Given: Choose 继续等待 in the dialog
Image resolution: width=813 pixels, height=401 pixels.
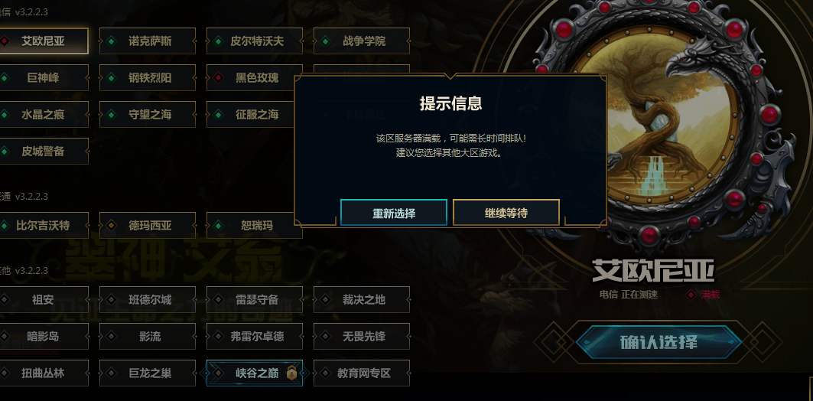Looking at the screenshot, I should click(506, 213).
